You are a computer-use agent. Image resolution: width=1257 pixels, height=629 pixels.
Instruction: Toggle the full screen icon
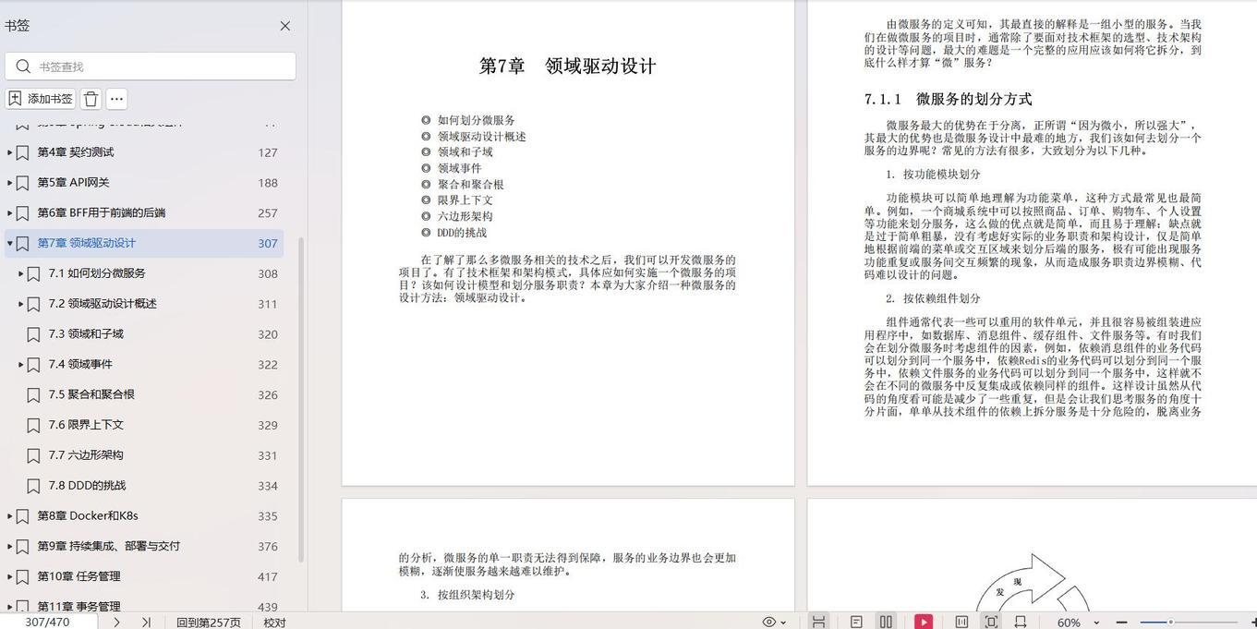point(991,622)
